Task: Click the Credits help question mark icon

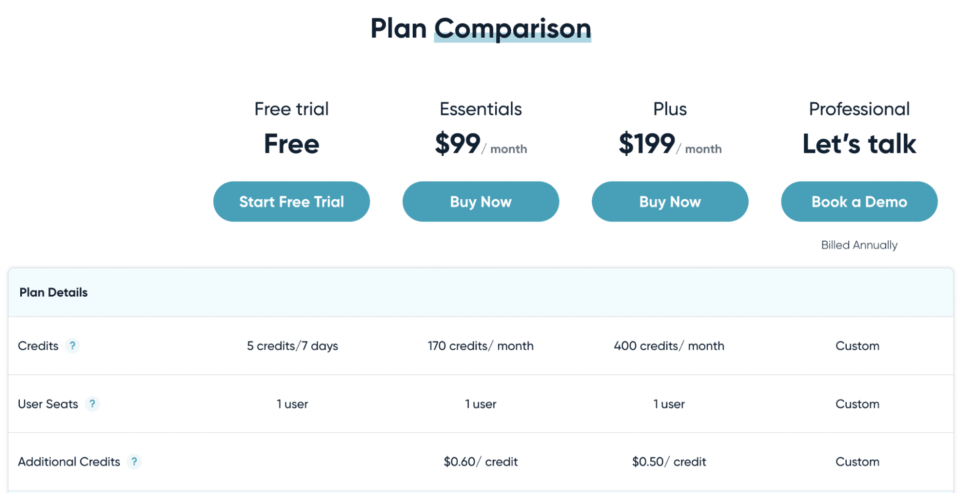Action: pos(72,345)
